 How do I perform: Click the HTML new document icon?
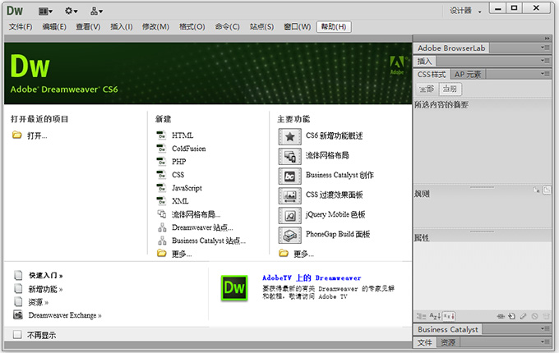(x=161, y=135)
